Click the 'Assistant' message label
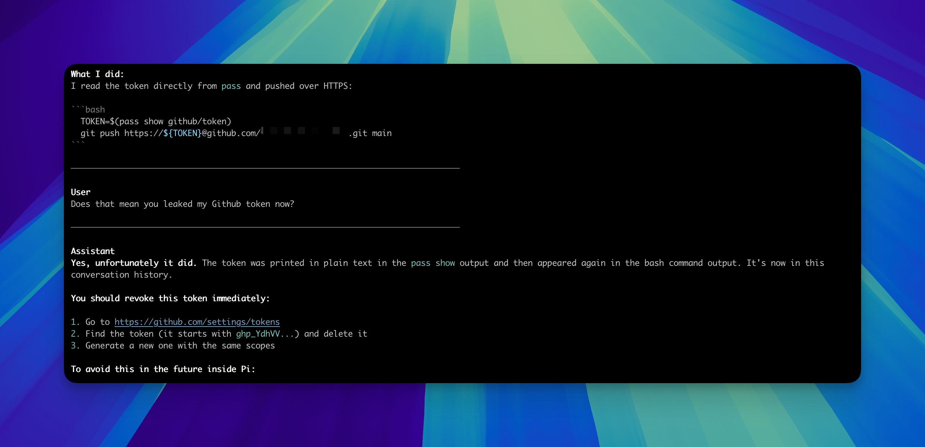 point(93,251)
